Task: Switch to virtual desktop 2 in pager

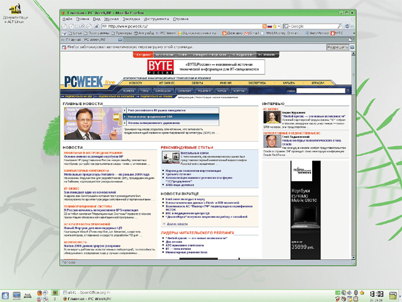Action: tap(55, 299)
